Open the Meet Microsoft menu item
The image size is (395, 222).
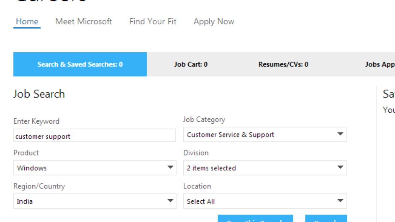point(84,22)
